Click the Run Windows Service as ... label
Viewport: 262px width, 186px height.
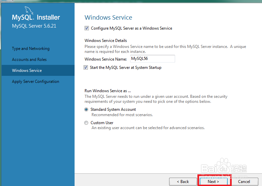[108, 91]
